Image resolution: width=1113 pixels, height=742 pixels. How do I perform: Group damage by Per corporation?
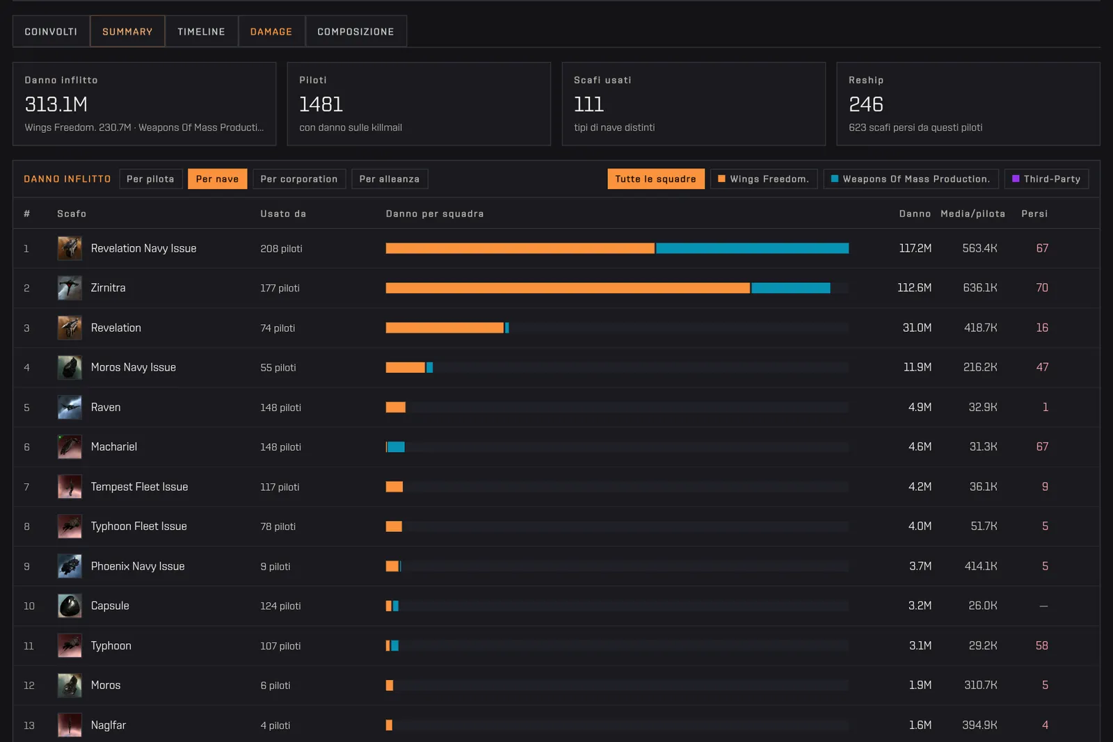point(299,179)
